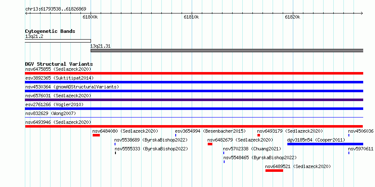Click the 61810k ruler mark
The height and width of the screenshot is (187, 375).
[x=192, y=17]
